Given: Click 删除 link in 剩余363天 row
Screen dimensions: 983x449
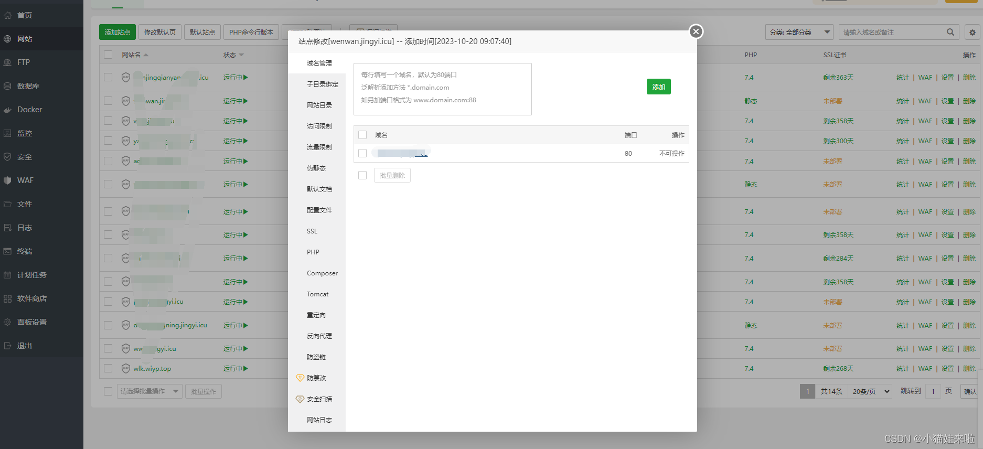Looking at the screenshot, I should [x=969, y=78].
